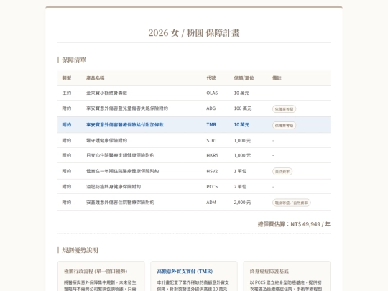Click the product name in the SJR1 row
Screen dimensions: 388x291
[106, 141]
